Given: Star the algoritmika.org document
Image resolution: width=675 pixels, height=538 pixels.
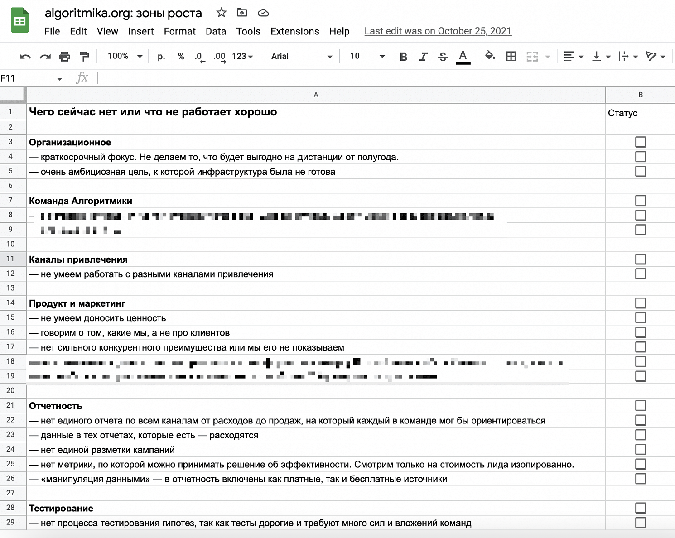Looking at the screenshot, I should click(221, 13).
